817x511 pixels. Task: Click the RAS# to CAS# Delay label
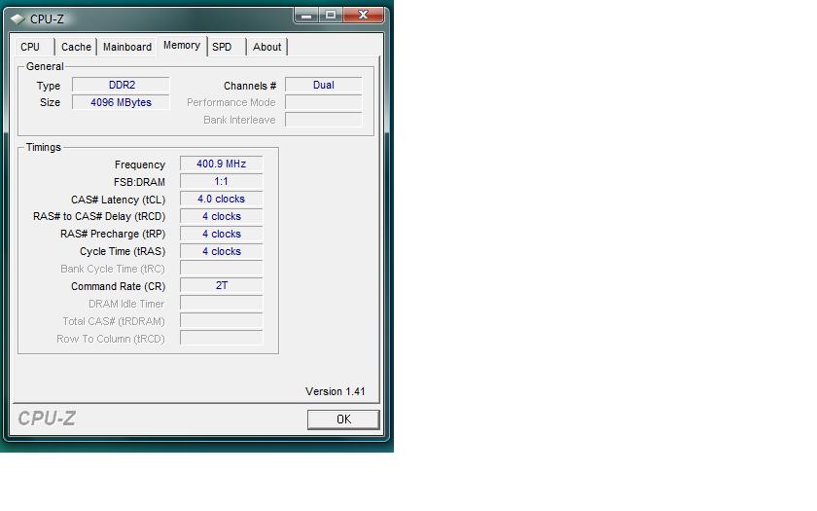99,216
